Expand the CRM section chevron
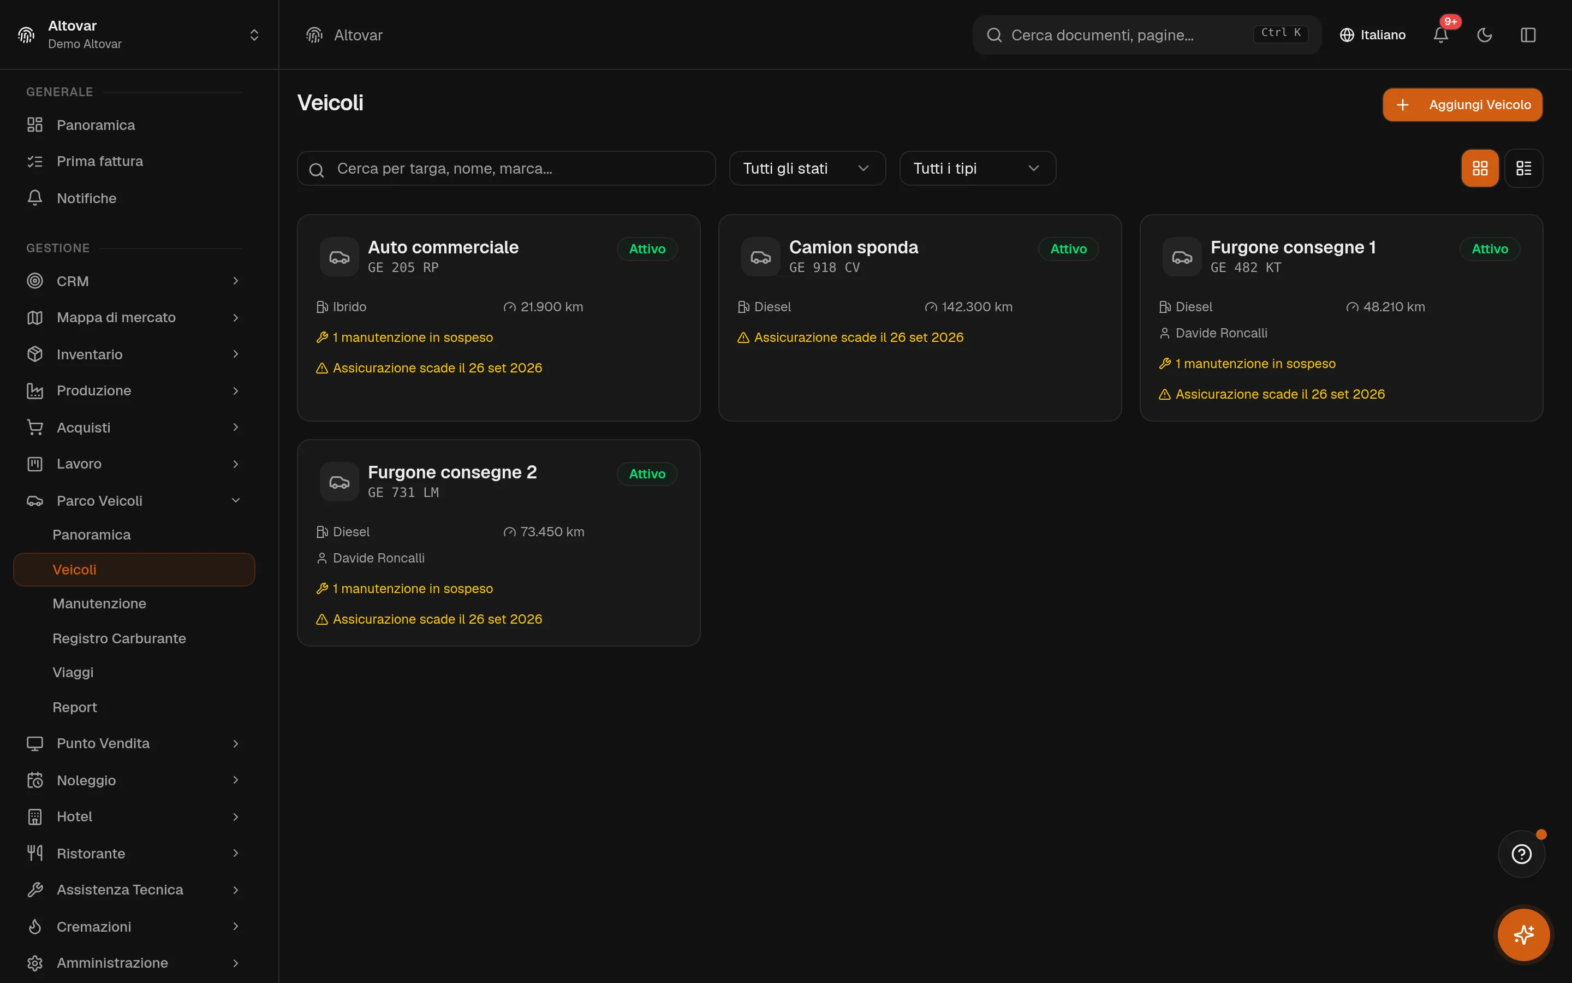The width and height of the screenshot is (1572, 983). pos(236,281)
